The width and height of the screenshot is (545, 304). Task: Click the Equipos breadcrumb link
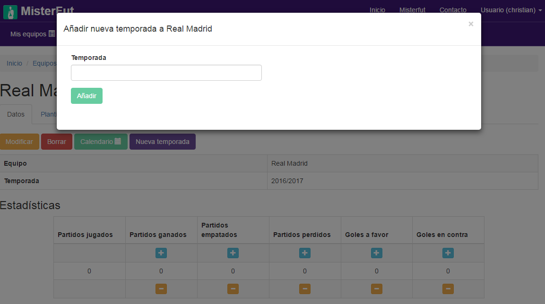[x=44, y=63]
